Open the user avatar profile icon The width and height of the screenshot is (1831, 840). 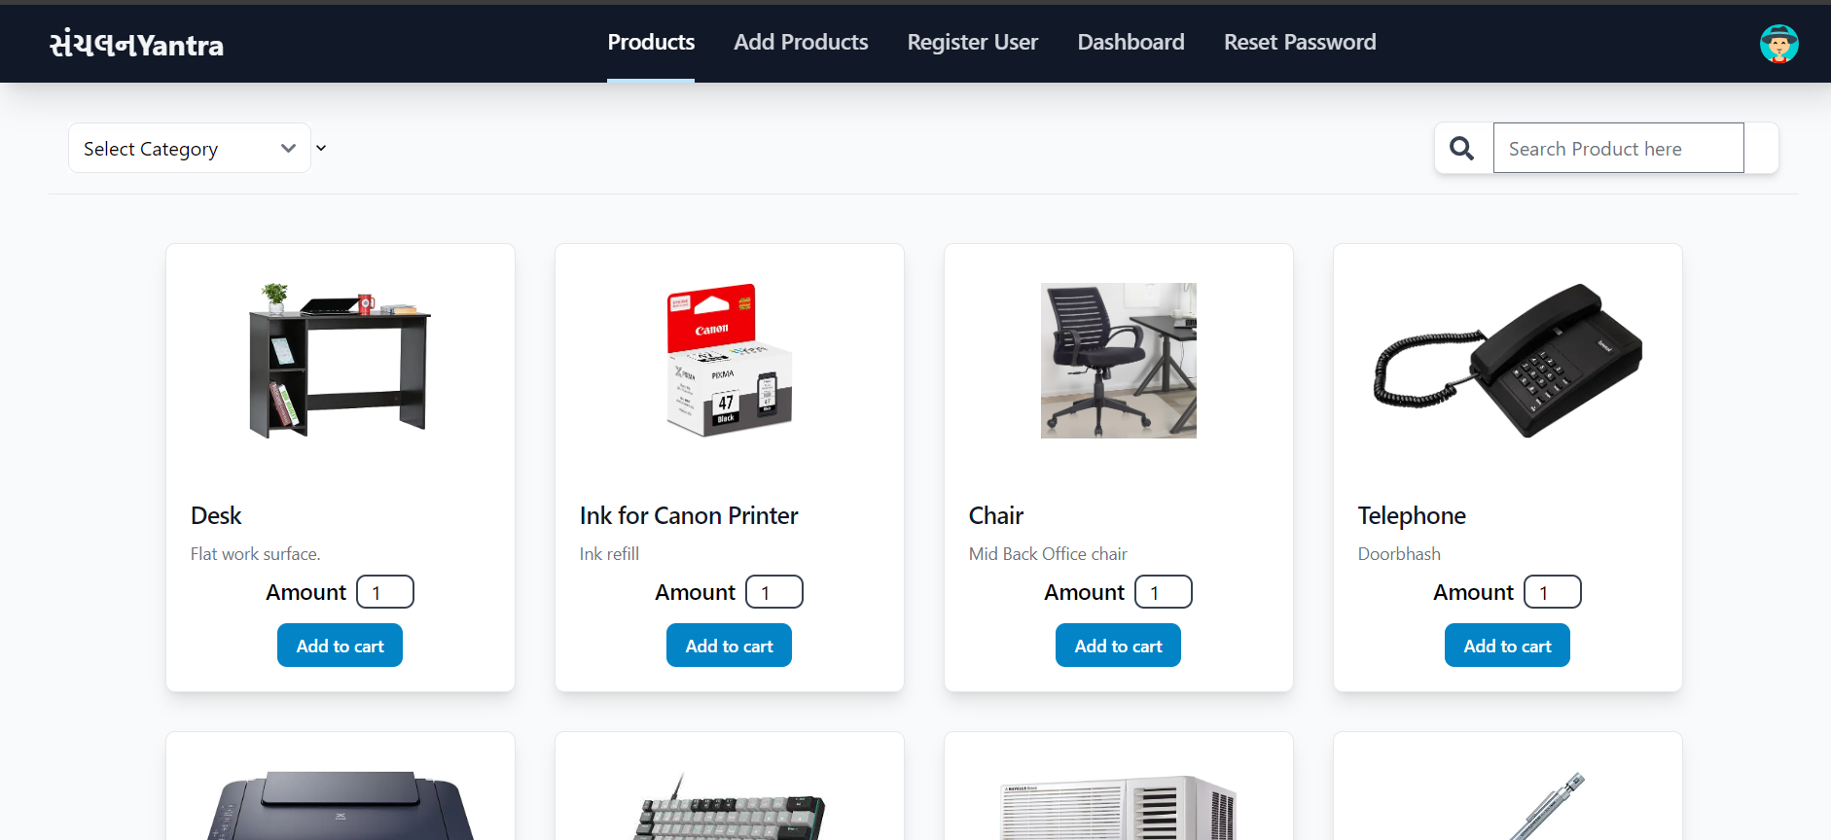[1778, 44]
